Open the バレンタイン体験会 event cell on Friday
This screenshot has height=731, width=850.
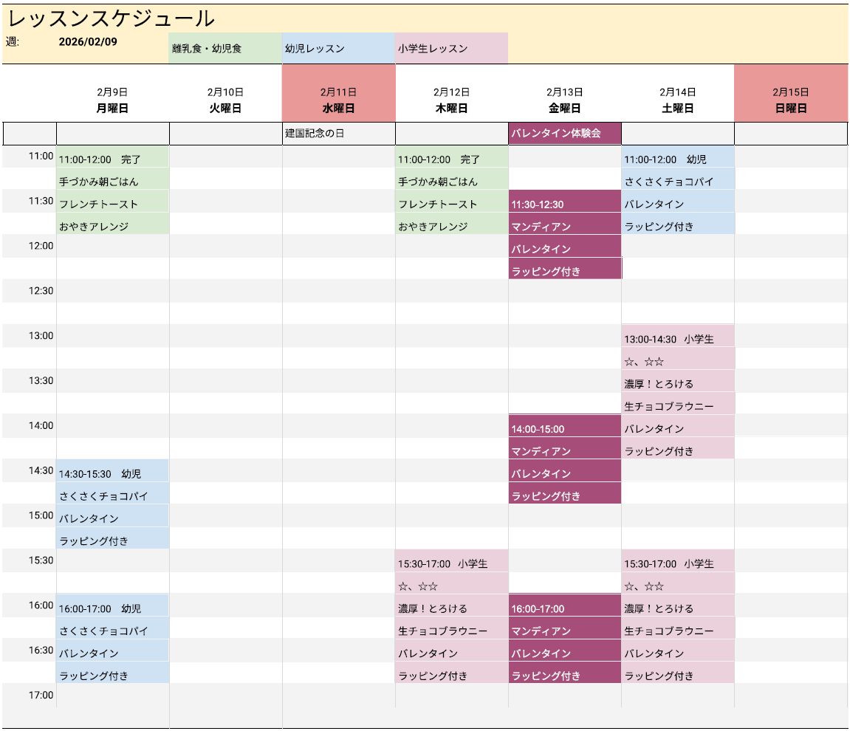pos(564,134)
